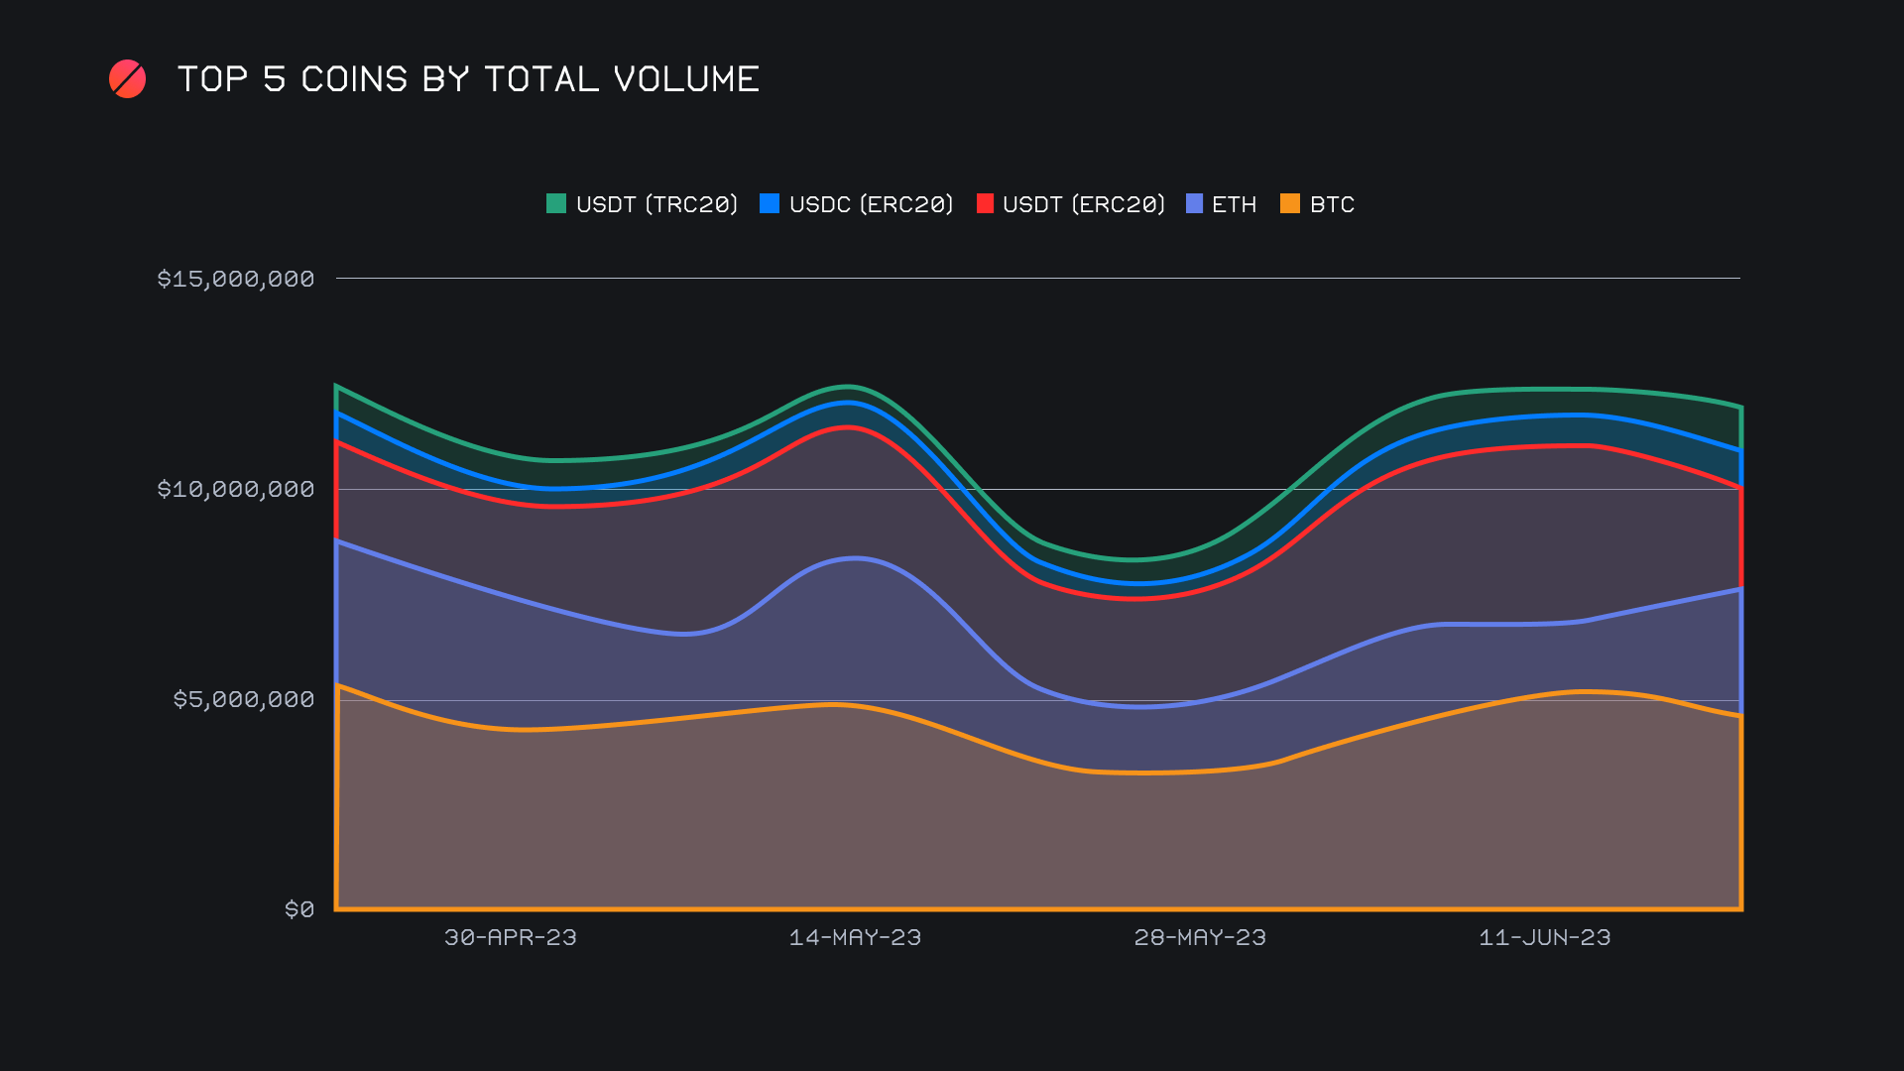Click the $0 y-axis label

tap(299, 909)
